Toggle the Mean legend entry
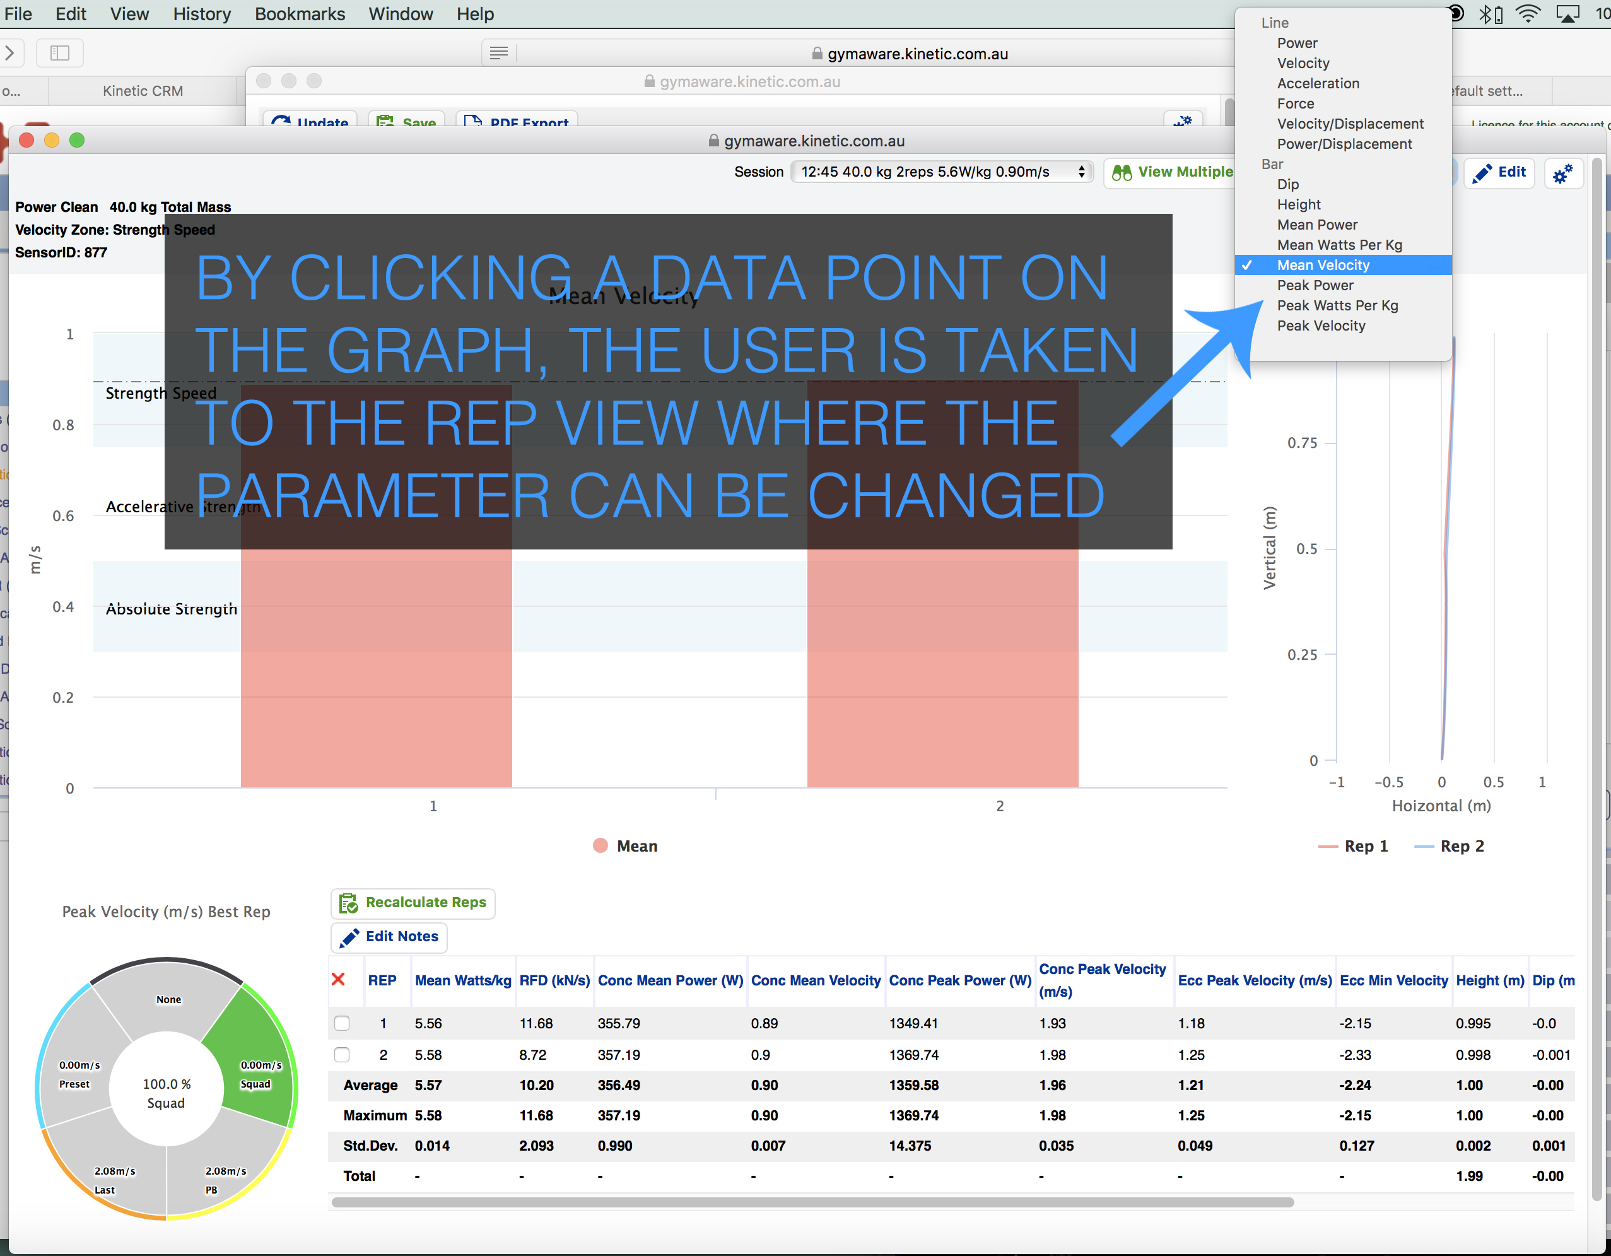This screenshot has height=1256, width=1611. tap(626, 846)
